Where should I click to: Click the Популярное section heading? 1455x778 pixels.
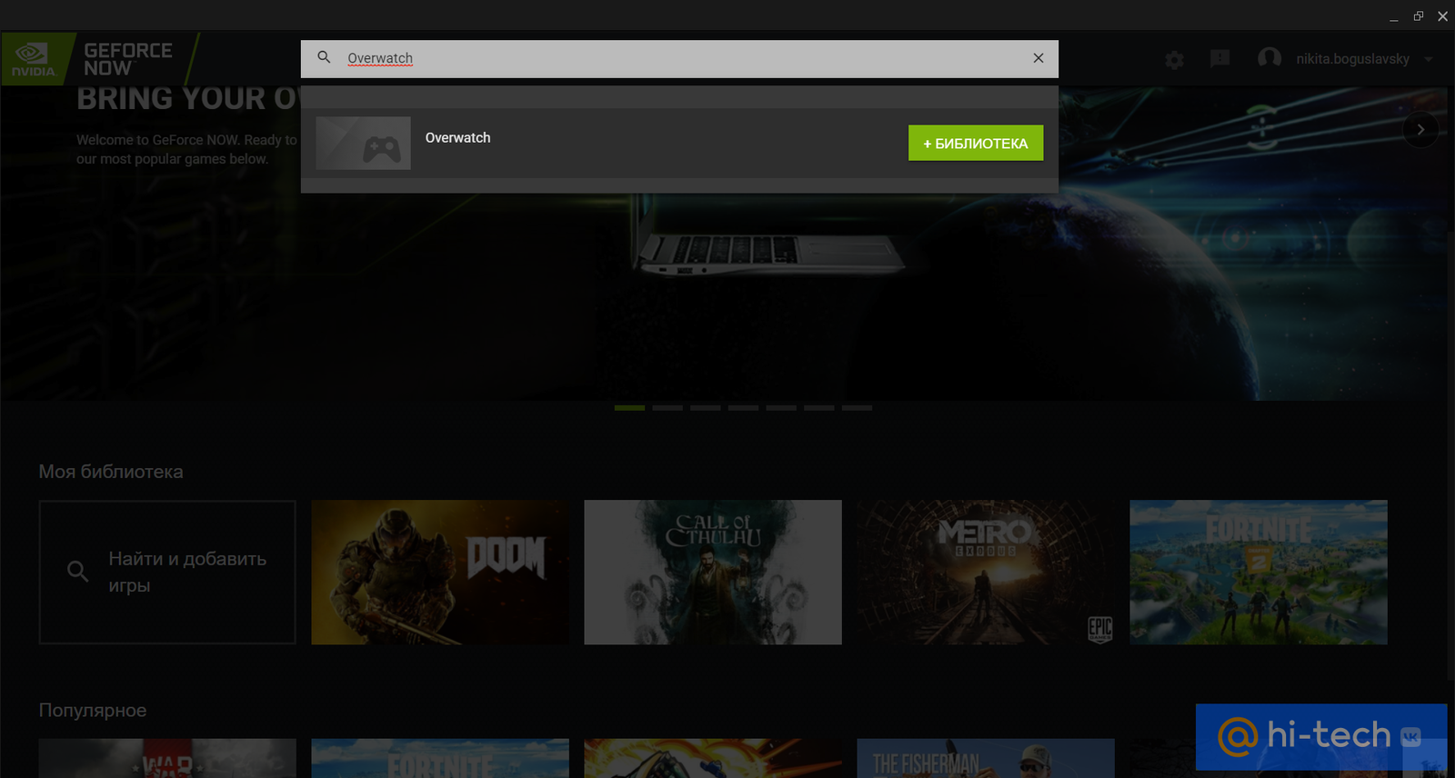click(93, 711)
